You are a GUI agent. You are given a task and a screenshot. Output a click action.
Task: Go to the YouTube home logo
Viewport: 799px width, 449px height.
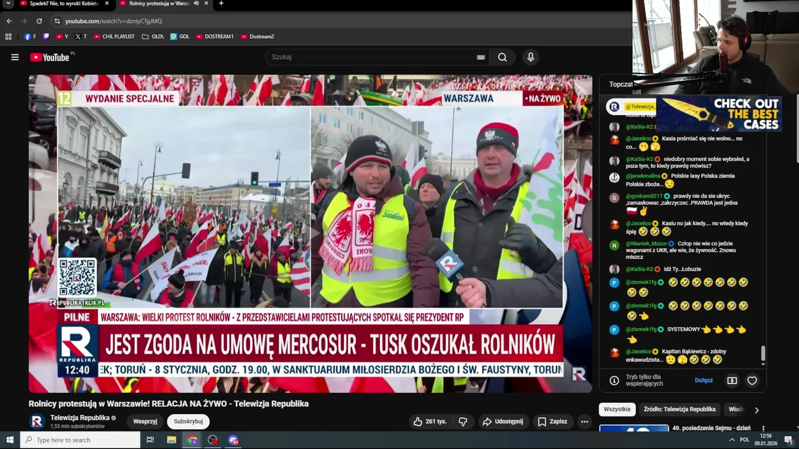point(50,57)
